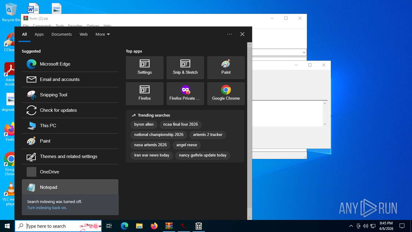Open the red arrow app on the taskbar
Image resolution: width=412 pixels, height=232 pixels.
pyautogui.click(x=184, y=226)
